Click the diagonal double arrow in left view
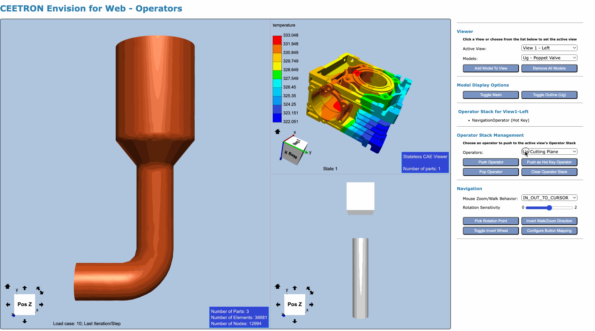 click(40, 290)
